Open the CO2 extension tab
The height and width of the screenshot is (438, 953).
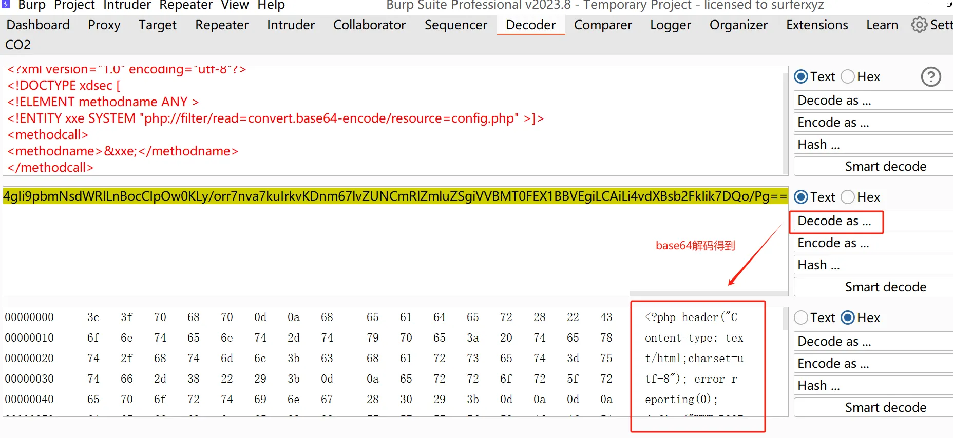tap(18, 45)
